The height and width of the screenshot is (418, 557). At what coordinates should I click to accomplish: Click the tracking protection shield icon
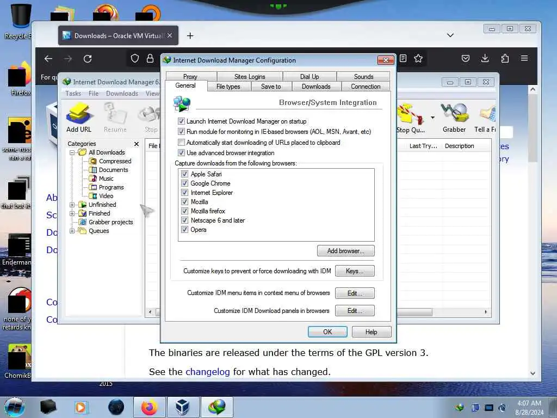point(135,58)
